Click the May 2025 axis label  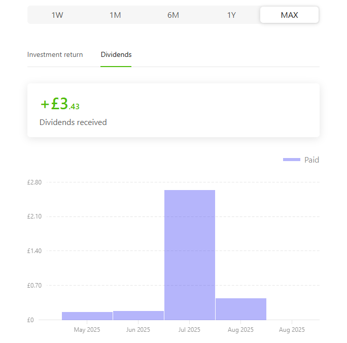coord(87,330)
